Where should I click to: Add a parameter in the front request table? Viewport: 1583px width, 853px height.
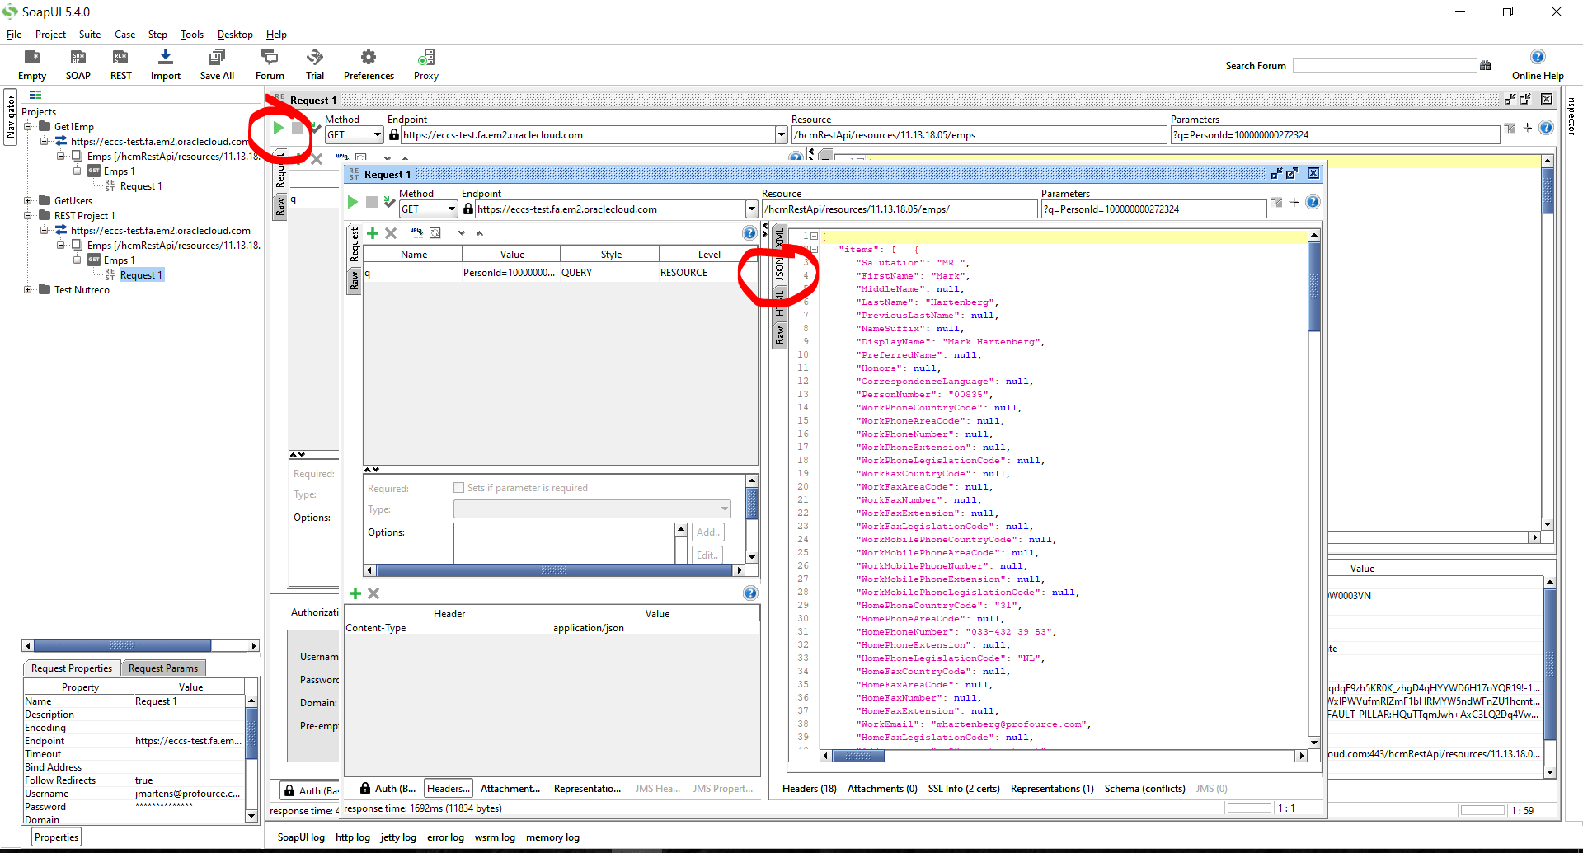click(x=373, y=233)
